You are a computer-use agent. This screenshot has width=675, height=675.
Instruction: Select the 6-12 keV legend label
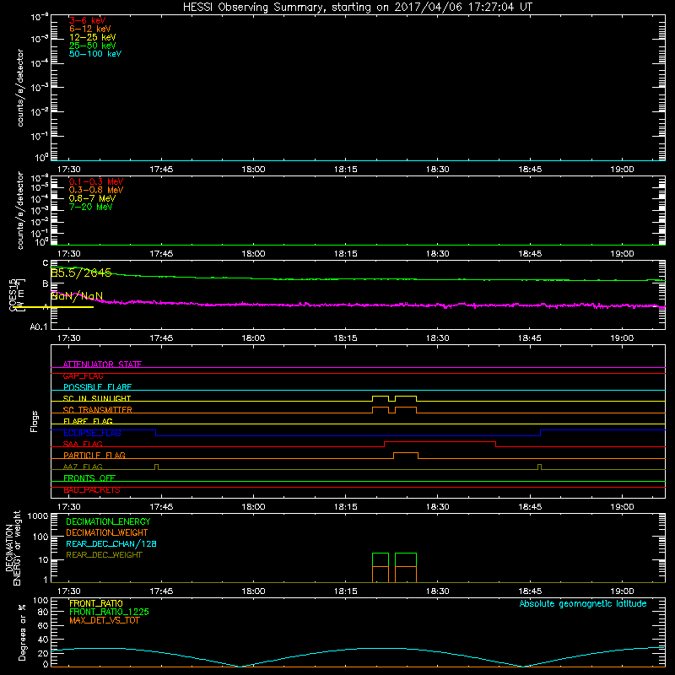(90, 29)
